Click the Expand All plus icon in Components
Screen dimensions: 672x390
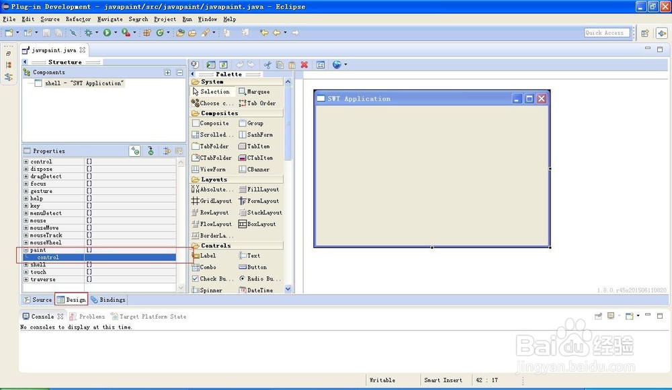tap(167, 73)
